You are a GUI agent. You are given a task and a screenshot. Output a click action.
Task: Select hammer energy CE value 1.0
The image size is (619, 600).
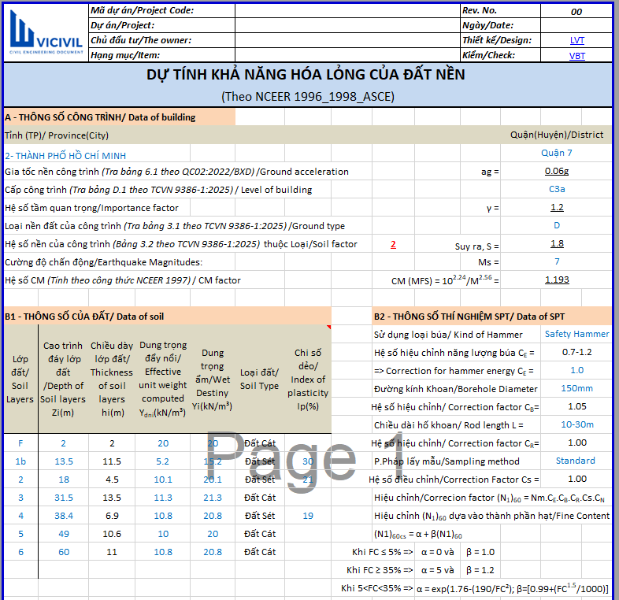[576, 370]
